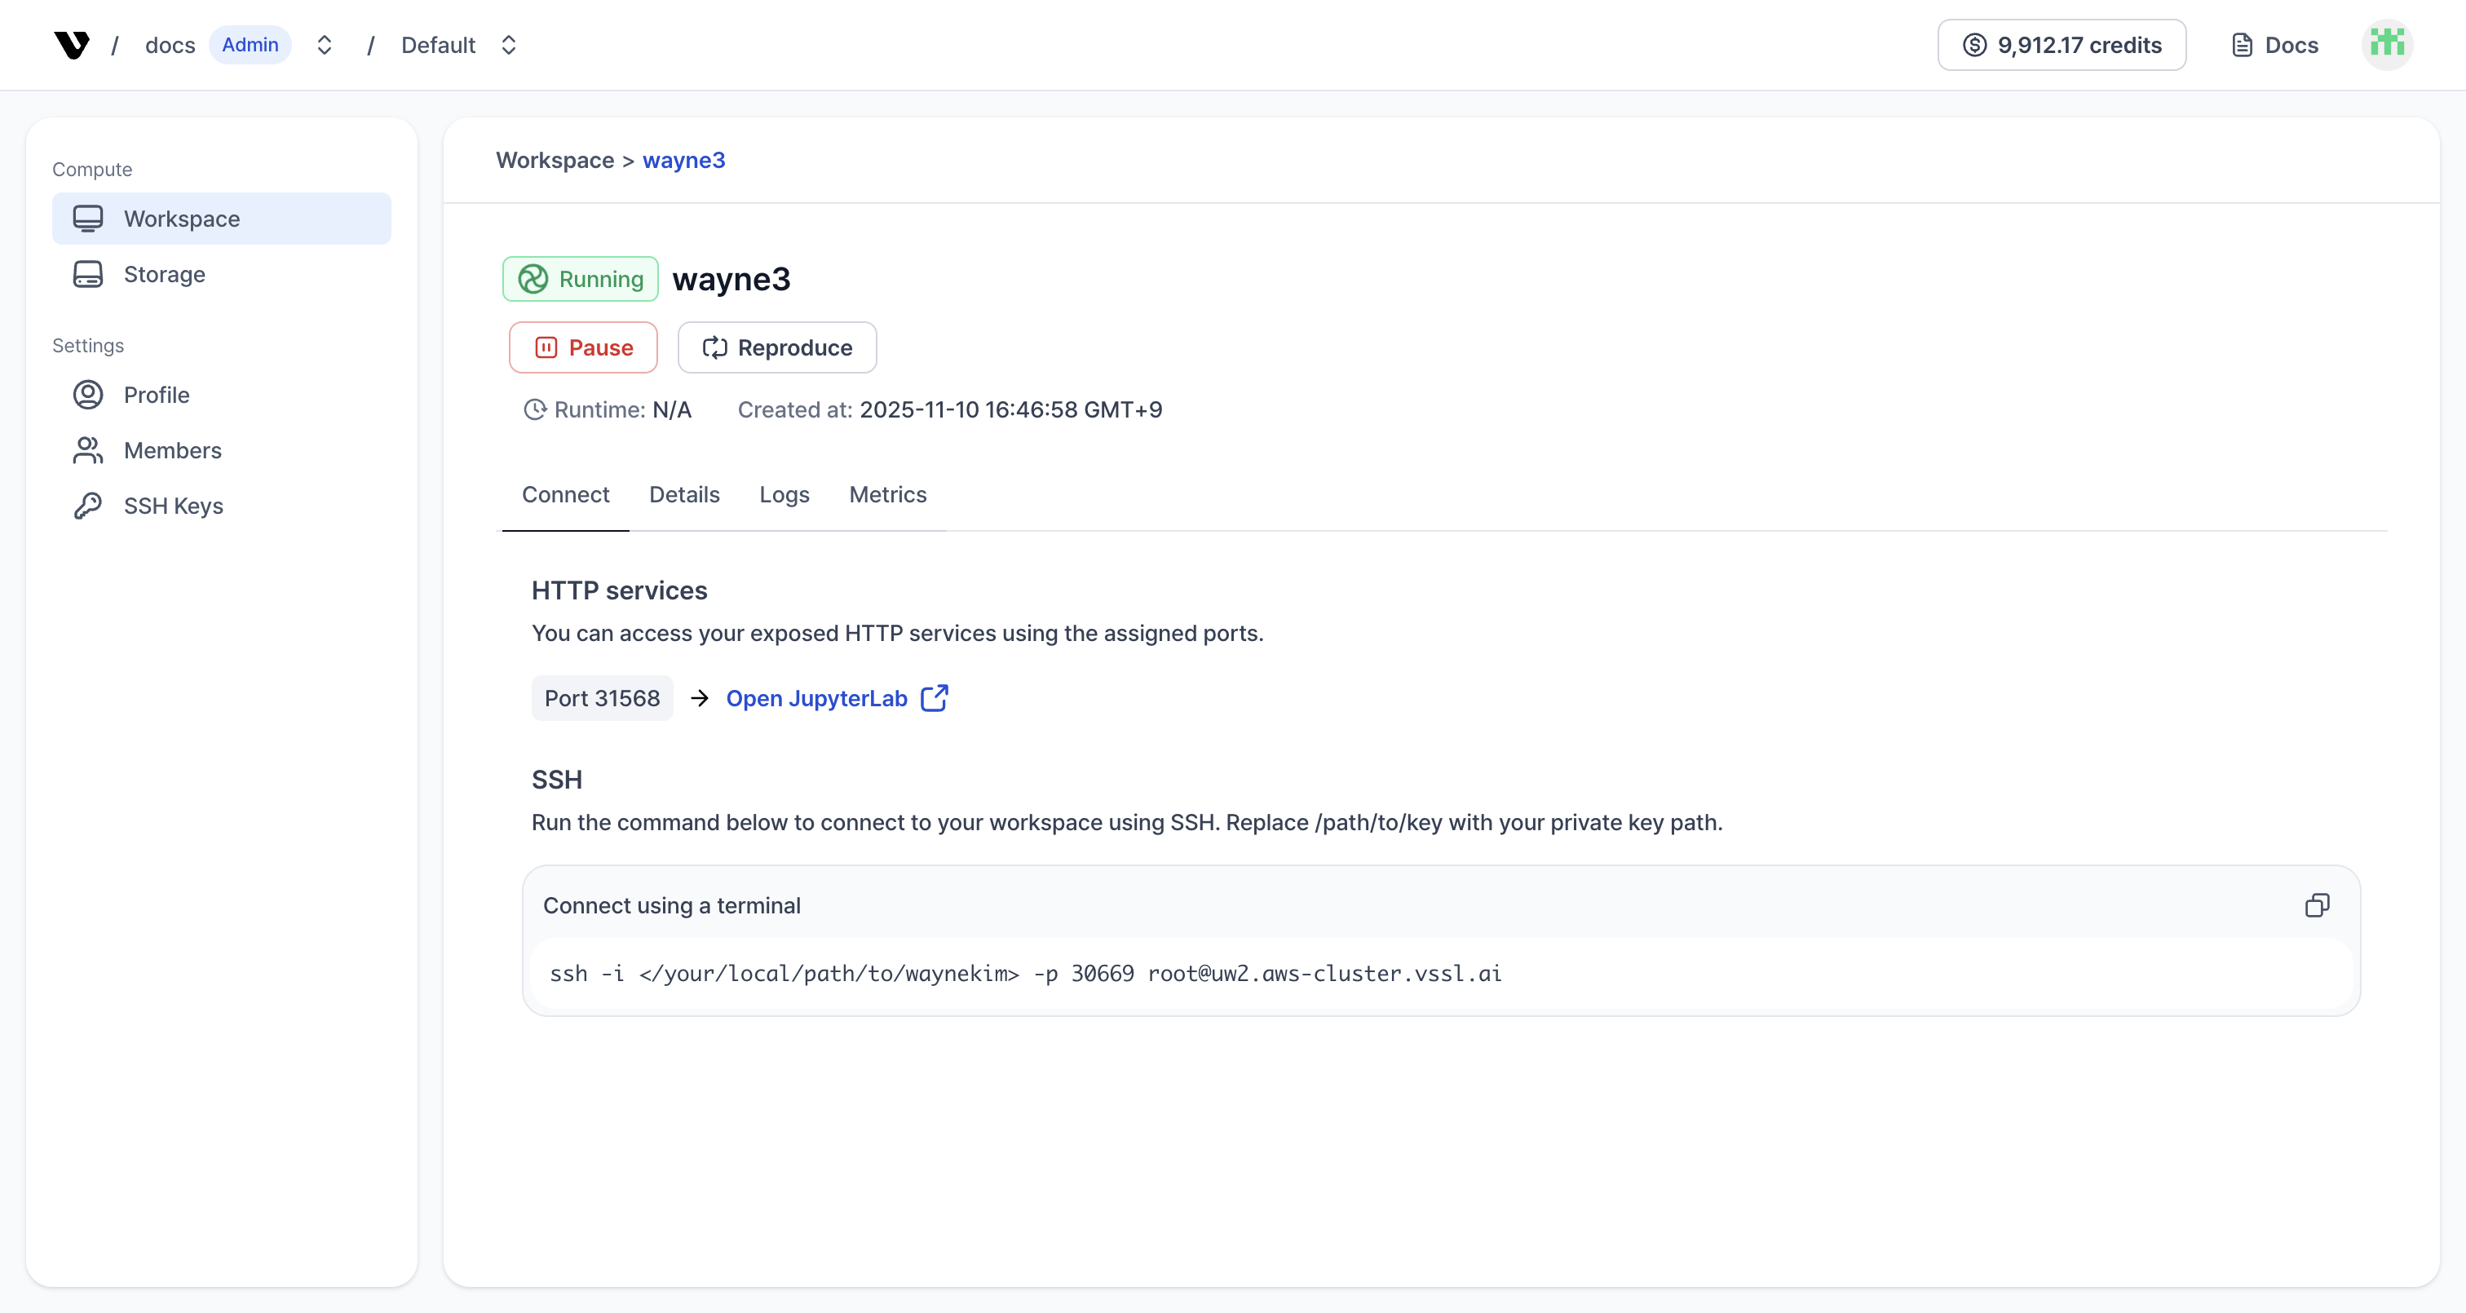Open the user avatar menu

(2388, 44)
